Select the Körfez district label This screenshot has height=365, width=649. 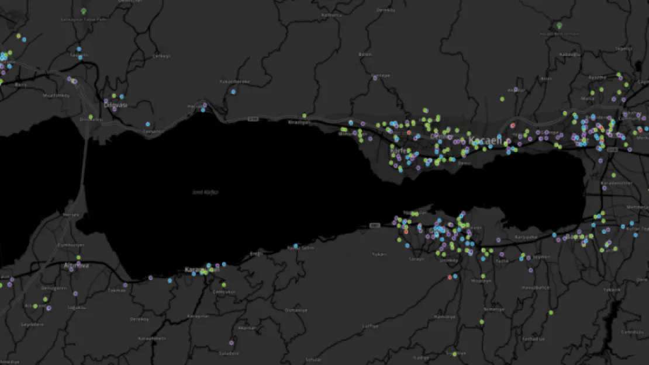[x=399, y=151]
